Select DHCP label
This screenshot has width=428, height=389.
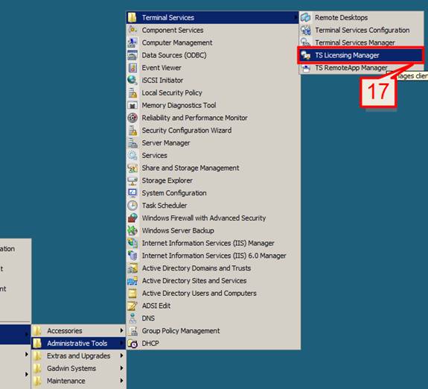pyautogui.click(x=150, y=344)
